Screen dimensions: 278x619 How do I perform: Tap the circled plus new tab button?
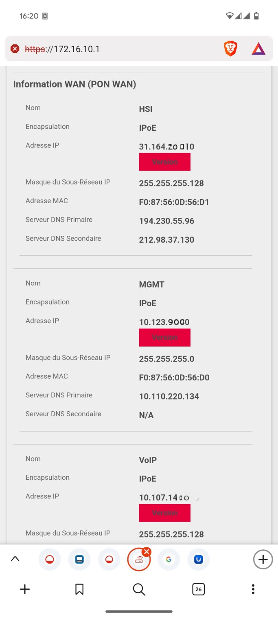263,560
